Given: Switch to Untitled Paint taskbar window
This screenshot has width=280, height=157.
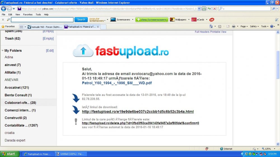Looking at the screenshot, I should point(71,154).
